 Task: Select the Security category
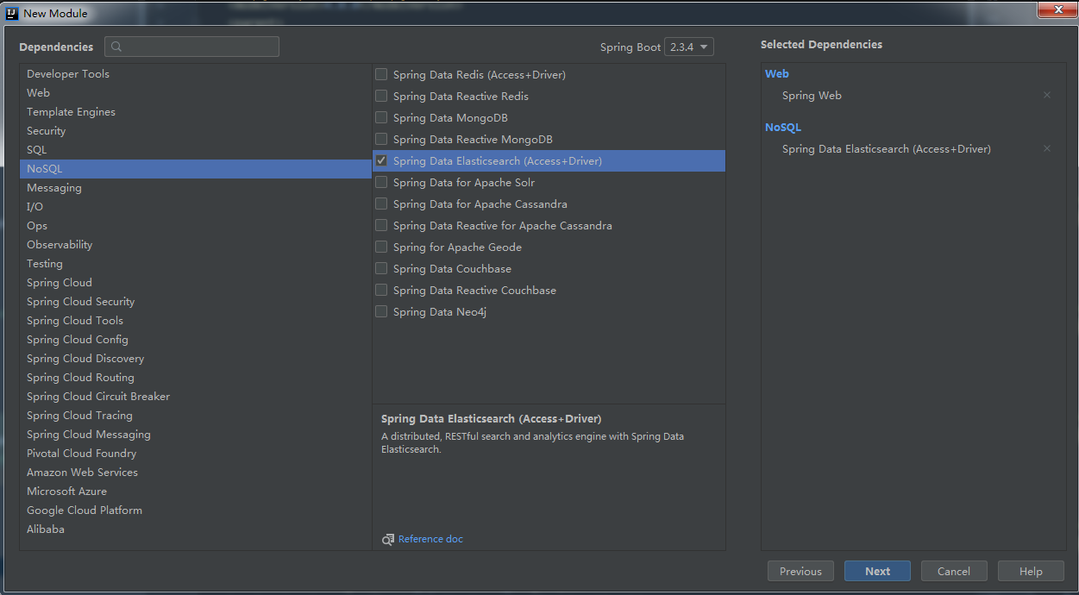coord(195,131)
